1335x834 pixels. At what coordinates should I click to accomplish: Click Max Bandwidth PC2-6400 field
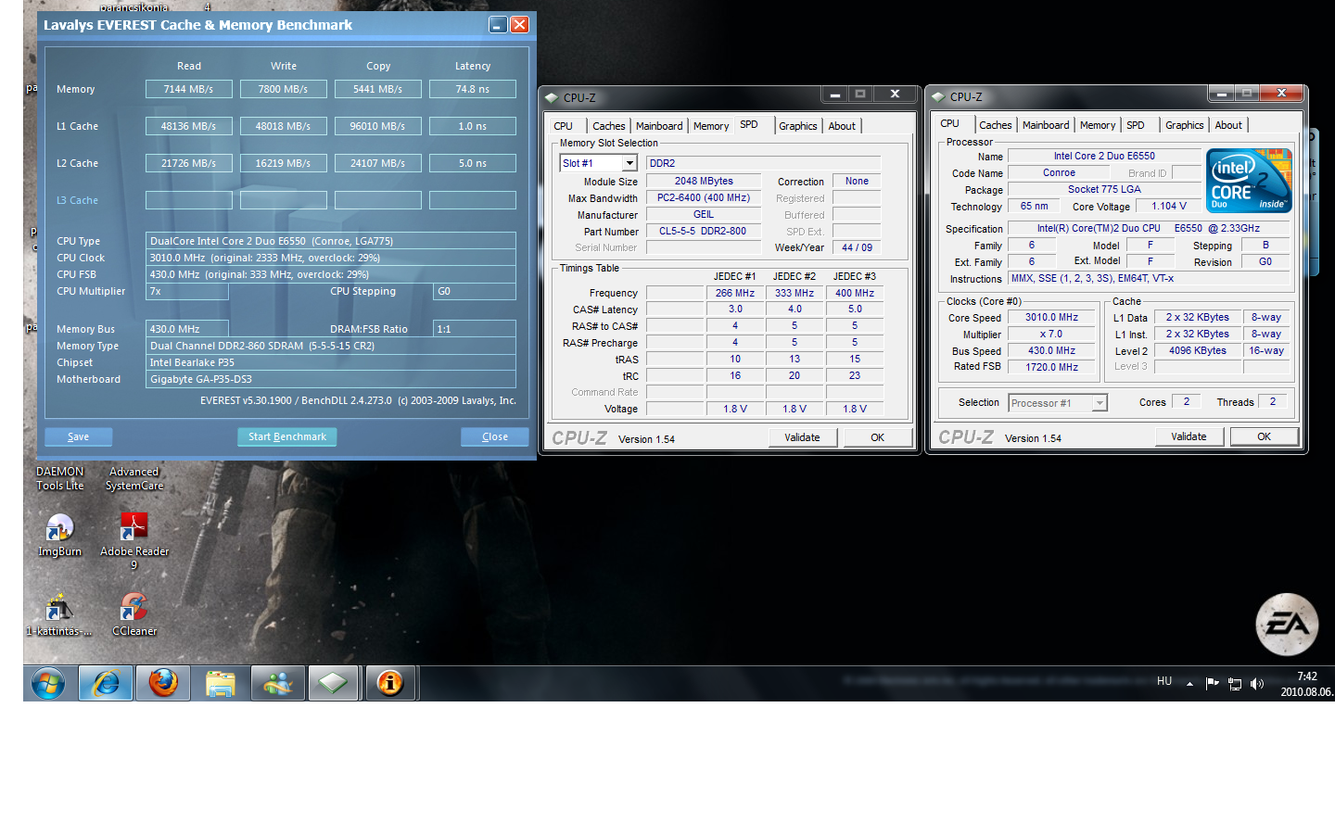pos(704,197)
